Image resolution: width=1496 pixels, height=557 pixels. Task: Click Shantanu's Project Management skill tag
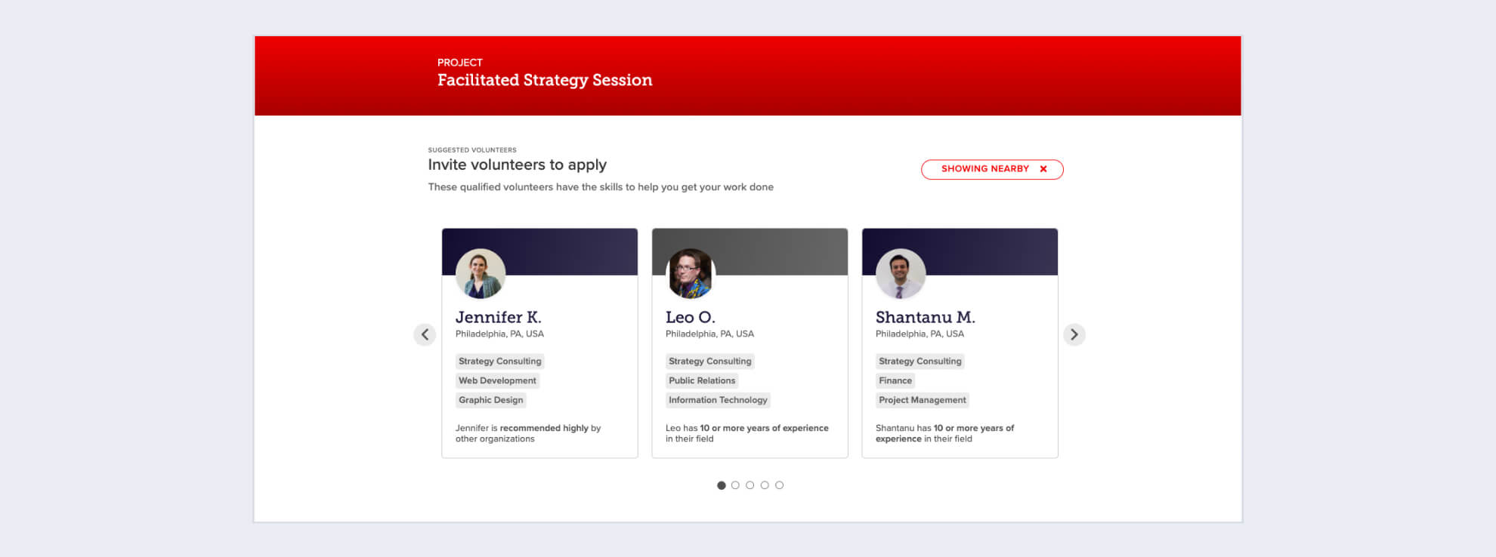pyautogui.click(x=922, y=400)
